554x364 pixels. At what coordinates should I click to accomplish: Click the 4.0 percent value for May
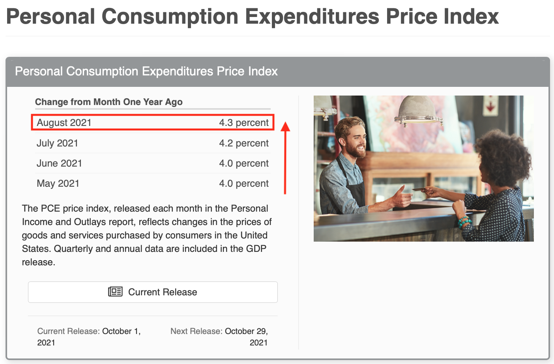coord(244,183)
